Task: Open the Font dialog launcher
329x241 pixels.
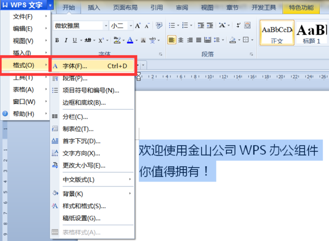Action: point(161,54)
